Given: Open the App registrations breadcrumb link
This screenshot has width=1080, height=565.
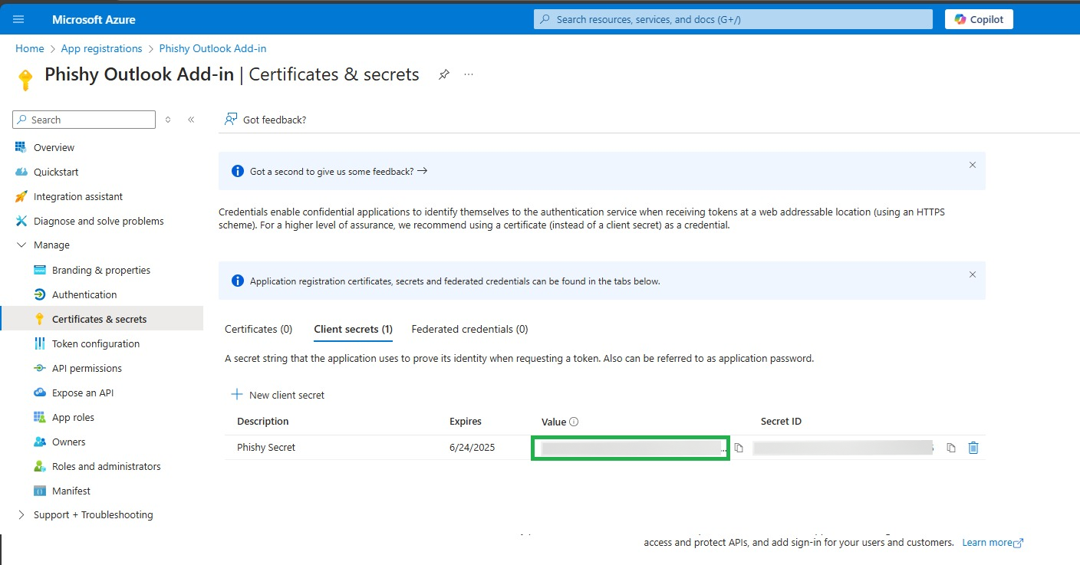Looking at the screenshot, I should (101, 48).
